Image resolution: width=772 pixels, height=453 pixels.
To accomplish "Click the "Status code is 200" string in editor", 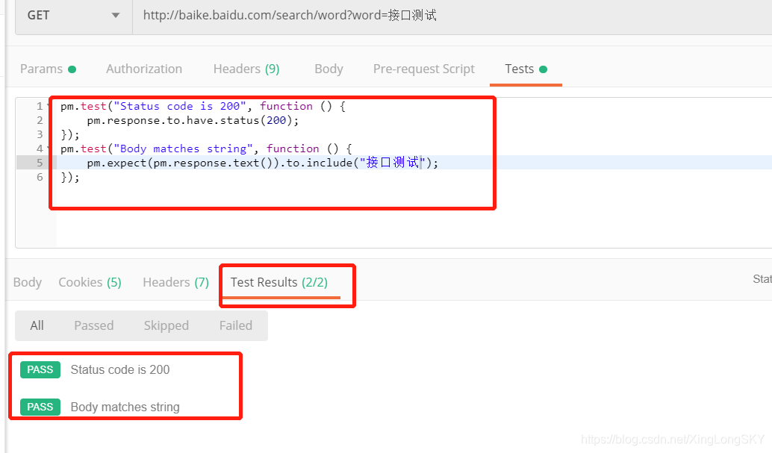I will click(x=180, y=106).
